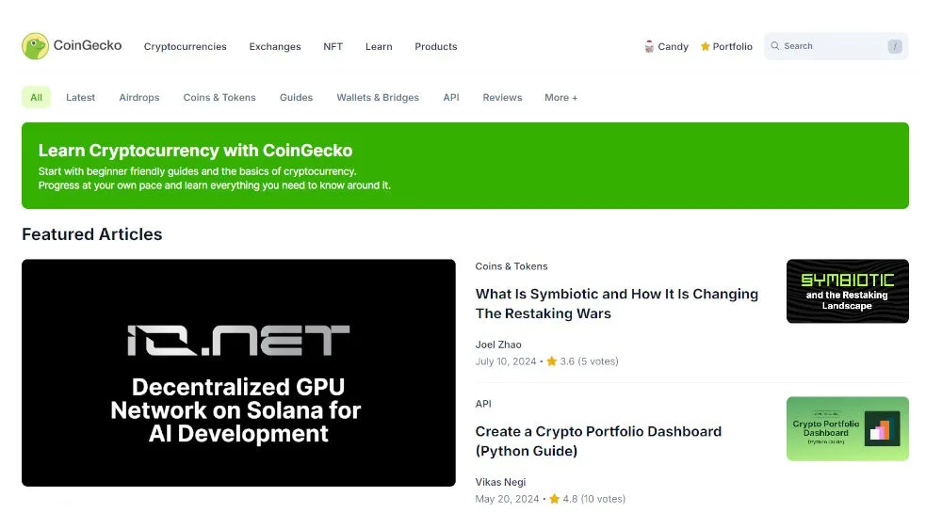Select the Latest category tab
942x529 pixels.
[80, 98]
